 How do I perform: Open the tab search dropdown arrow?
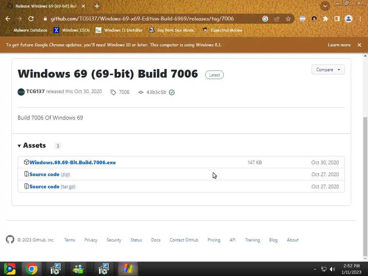(x=325, y=6)
